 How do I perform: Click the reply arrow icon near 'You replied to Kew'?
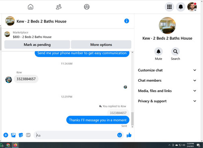pos(100,106)
